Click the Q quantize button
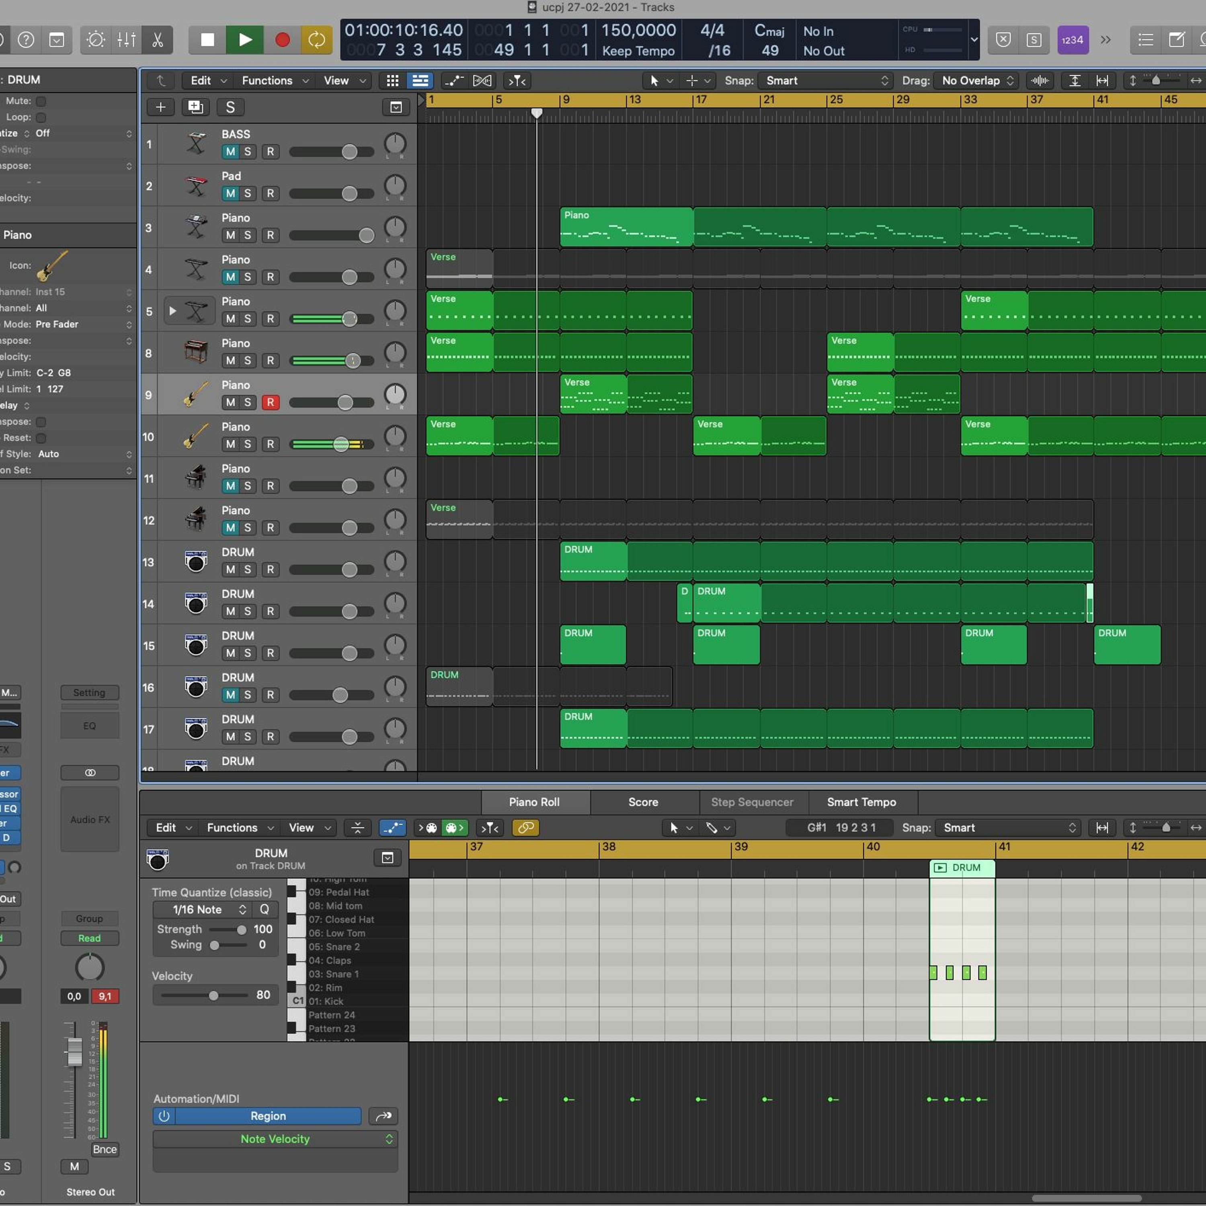This screenshot has height=1206, width=1206. coord(265,909)
